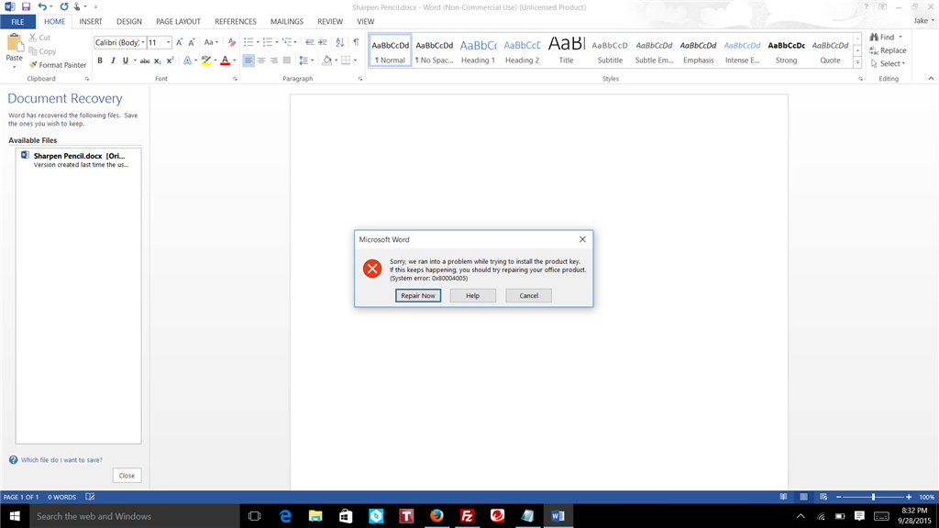Image resolution: width=939 pixels, height=528 pixels.
Task: Switch to the INSERT tab
Action: pyautogui.click(x=91, y=22)
